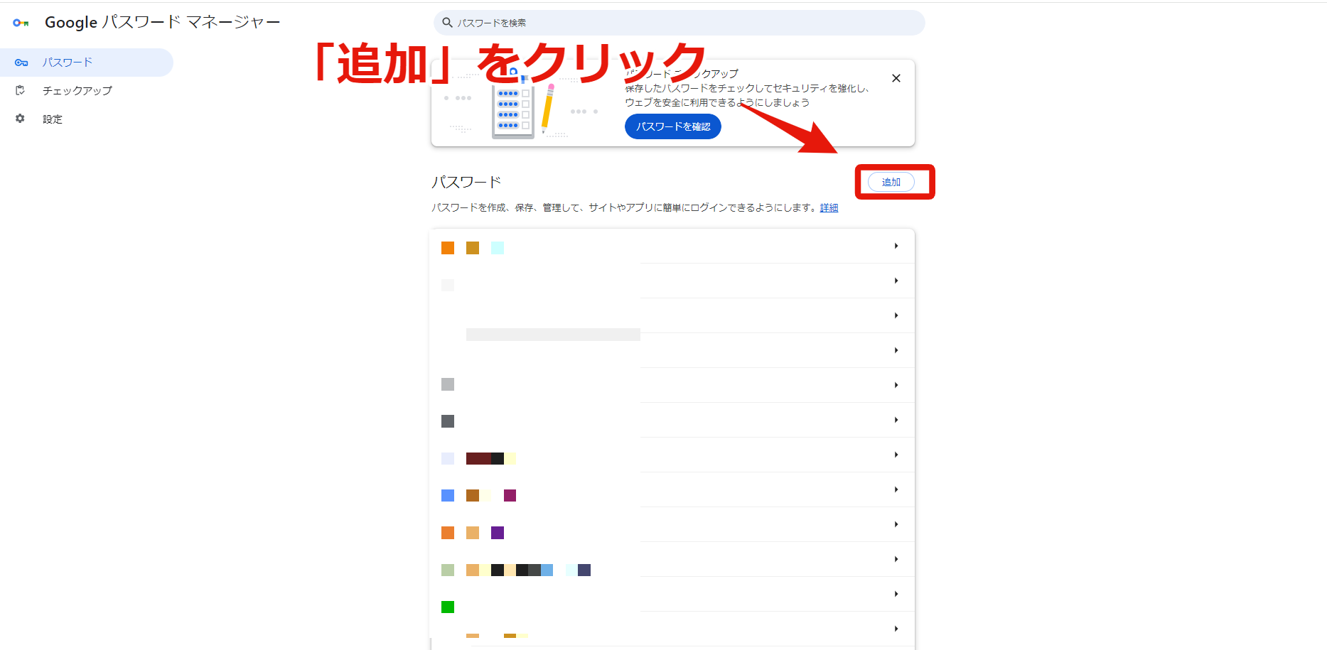Viewport: 1327px width, 650px height.
Task: Click the Google Password Manager key logo
Action: (21, 23)
